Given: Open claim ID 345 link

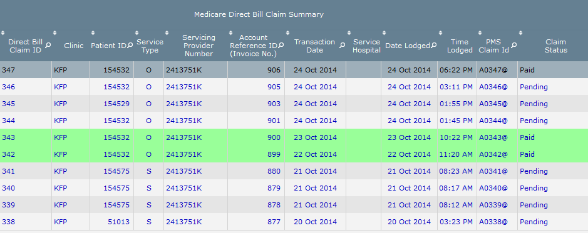Looking at the screenshot, I should click(8, 104).
